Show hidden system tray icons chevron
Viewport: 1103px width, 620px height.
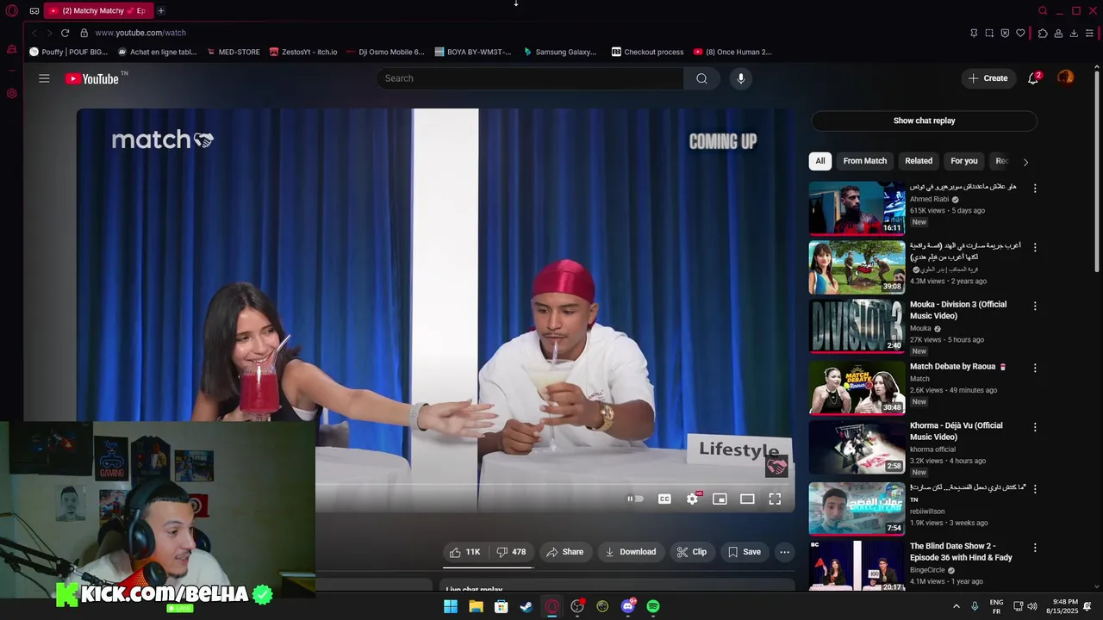[x=956, y=606]
